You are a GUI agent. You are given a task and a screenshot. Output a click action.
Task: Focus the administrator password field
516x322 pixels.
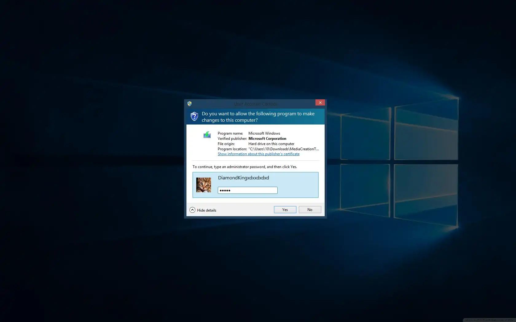click(x=248, y=190)
